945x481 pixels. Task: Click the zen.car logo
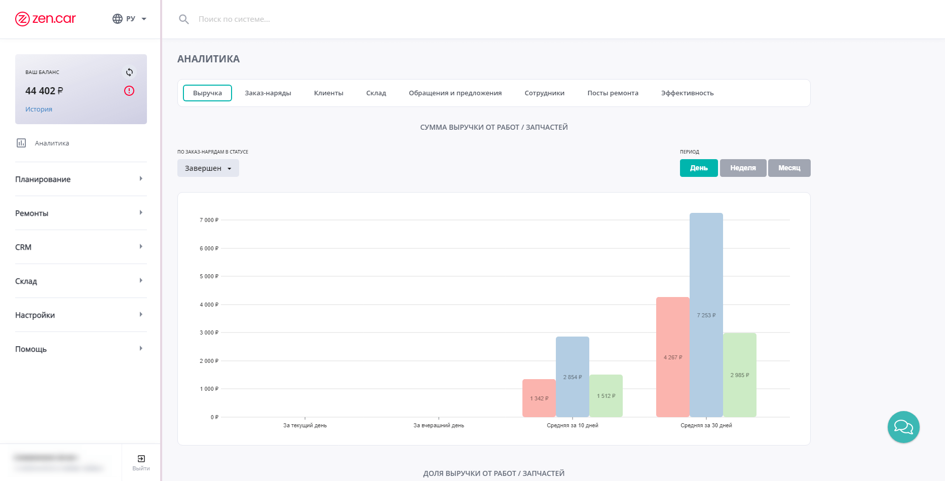click(46, 19)
